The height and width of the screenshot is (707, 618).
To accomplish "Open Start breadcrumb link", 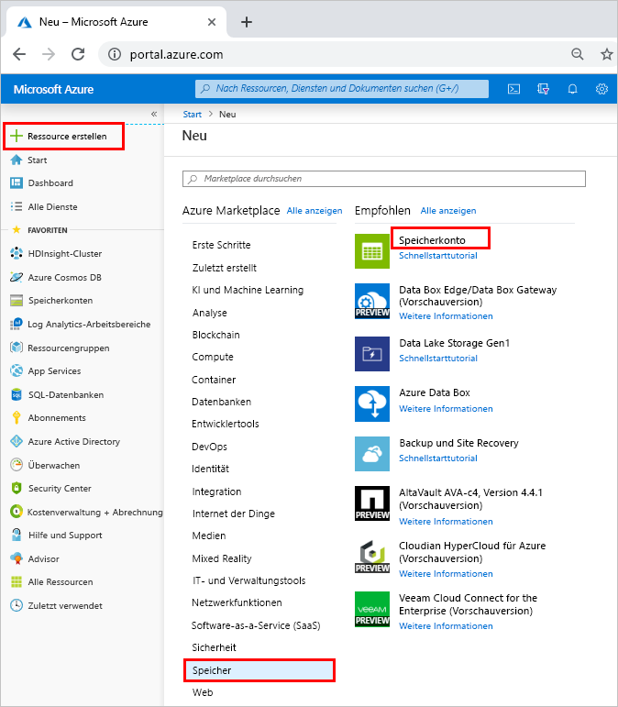I will tap(192, 114).
